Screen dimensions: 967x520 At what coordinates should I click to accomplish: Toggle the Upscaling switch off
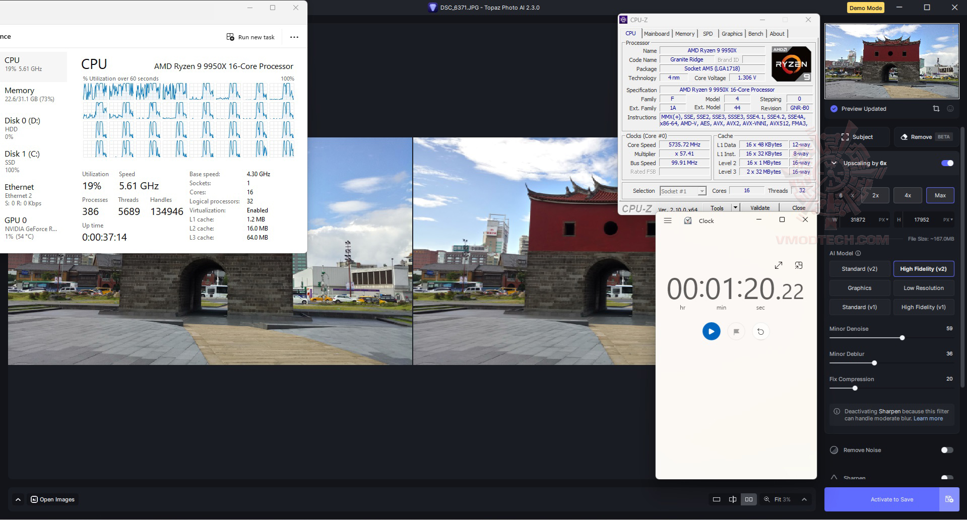[x=947, y=163]
